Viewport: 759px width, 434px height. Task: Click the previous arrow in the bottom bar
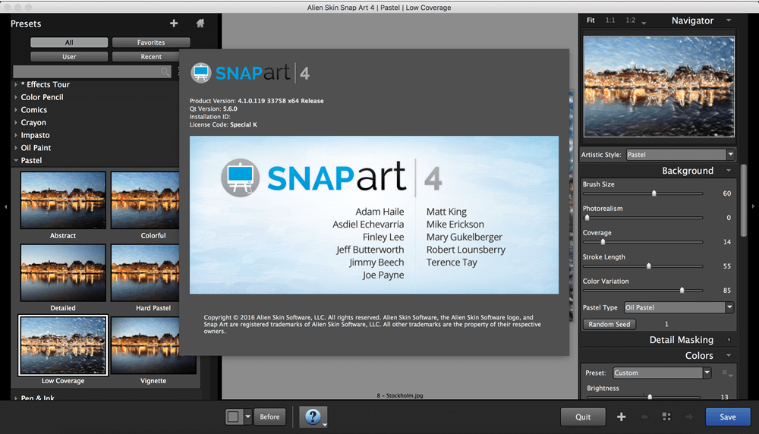(x=644, y=417)
